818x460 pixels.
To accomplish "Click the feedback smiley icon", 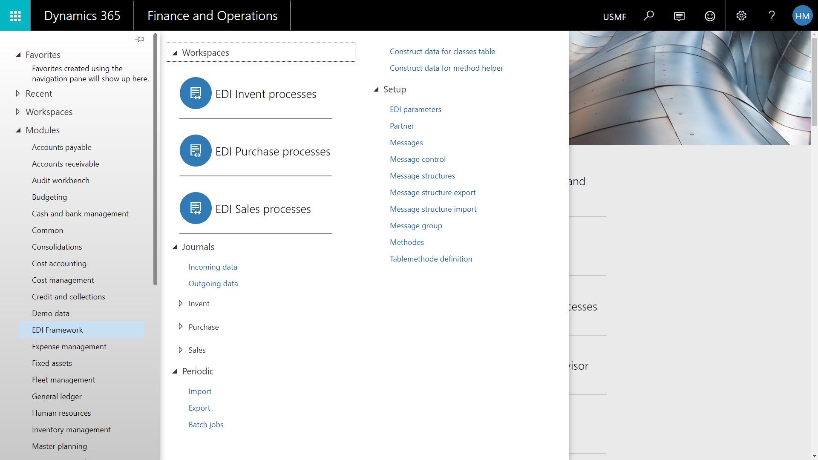I will 710,16.
